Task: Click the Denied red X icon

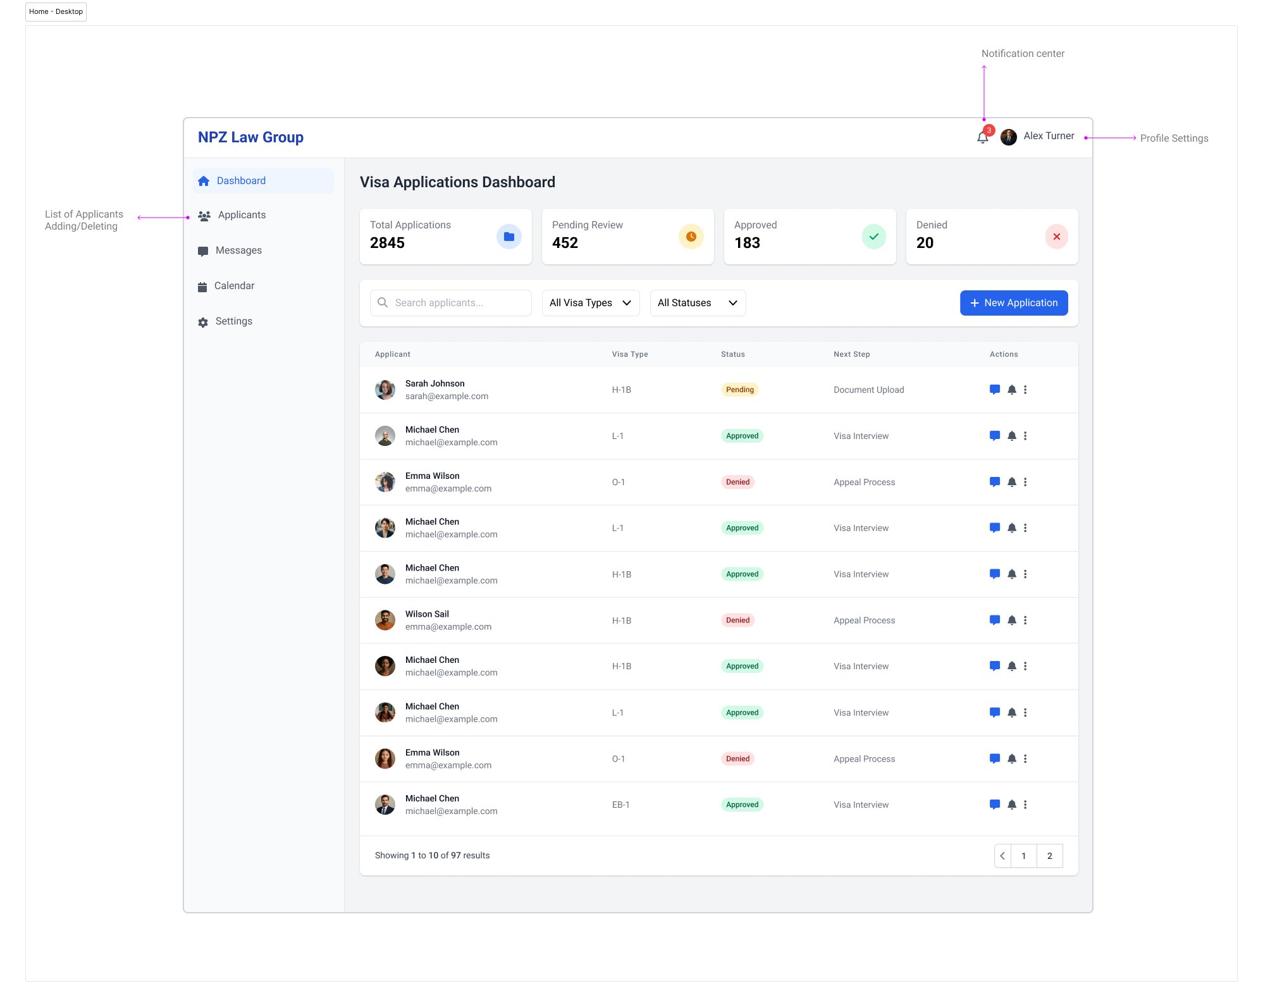Action: (1056, 237)
